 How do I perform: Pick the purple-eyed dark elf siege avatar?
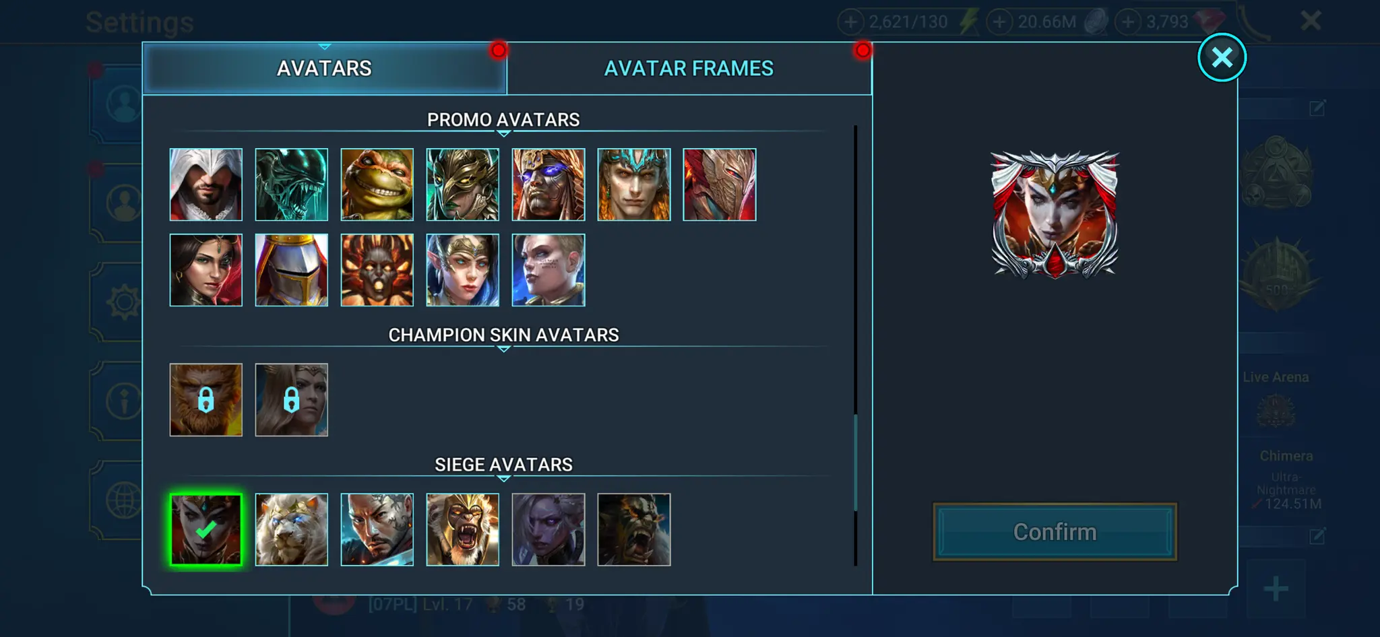point(548,529)
